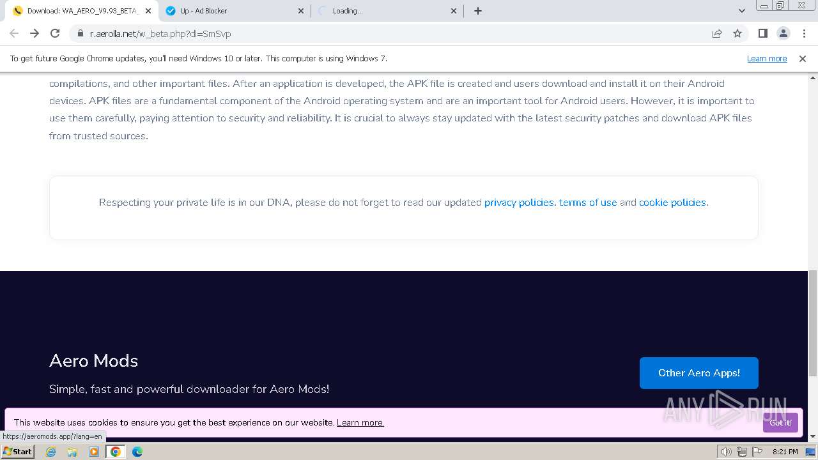Open Learn more about Chrome updates
Screen dimensions: 818x460
tap(767, 58)
